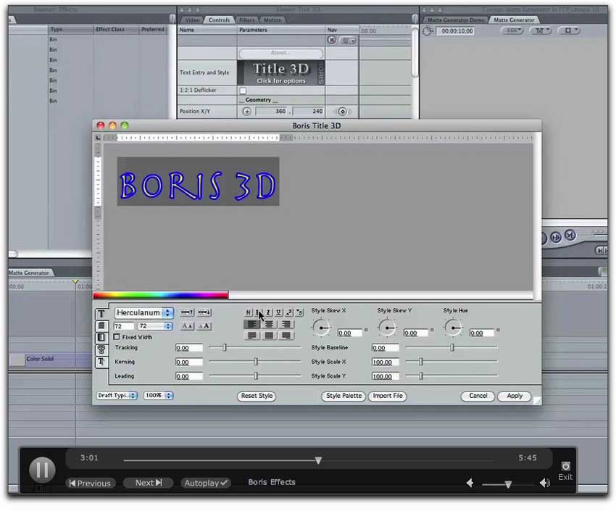Screen dimensions: 616x511
Task: Click the Tracking slider
Action: click(255, 347)
